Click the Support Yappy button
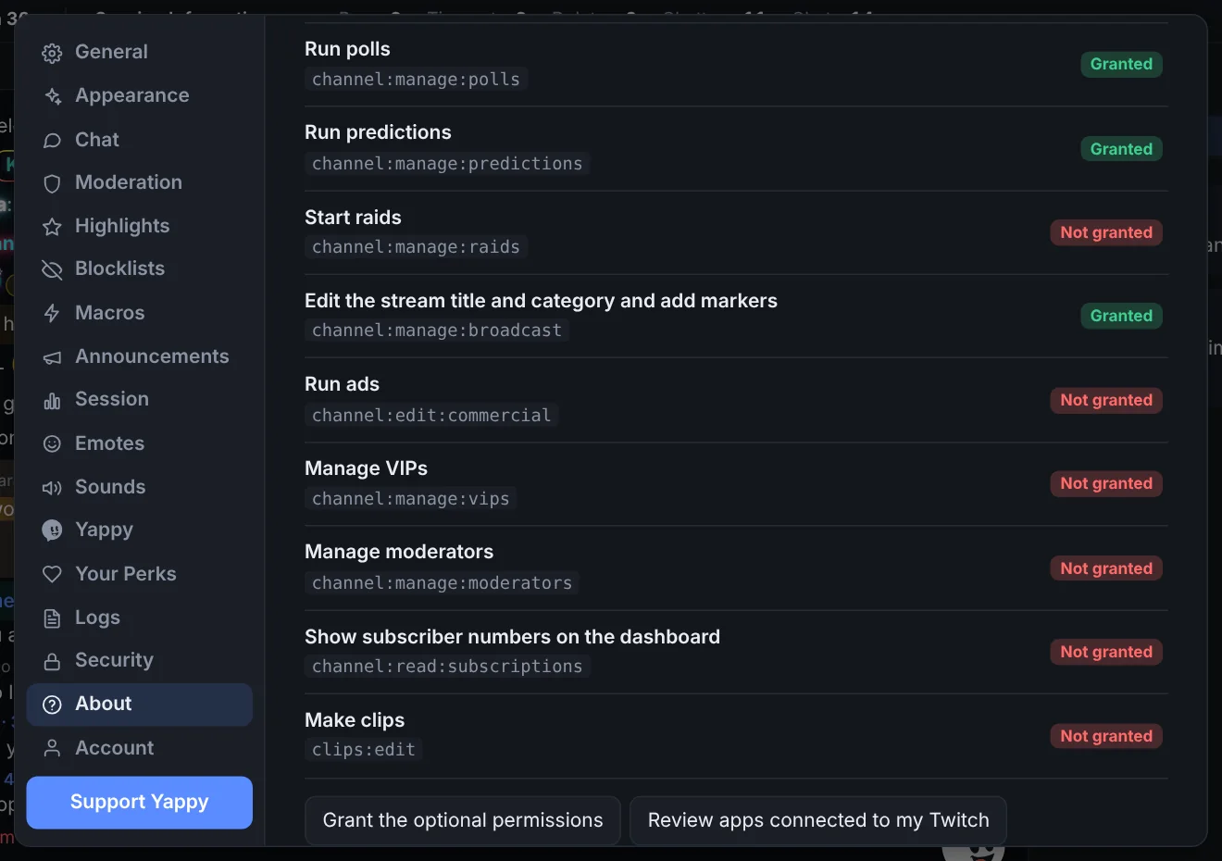 pos(140,802)
